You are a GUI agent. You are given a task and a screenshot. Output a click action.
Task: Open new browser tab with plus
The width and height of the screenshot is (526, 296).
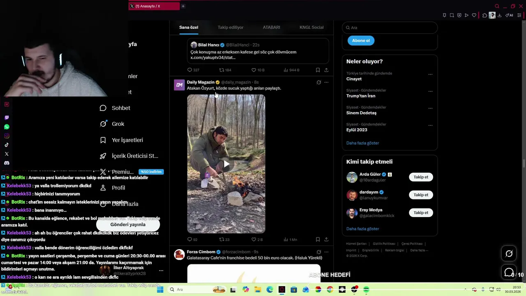183,6
